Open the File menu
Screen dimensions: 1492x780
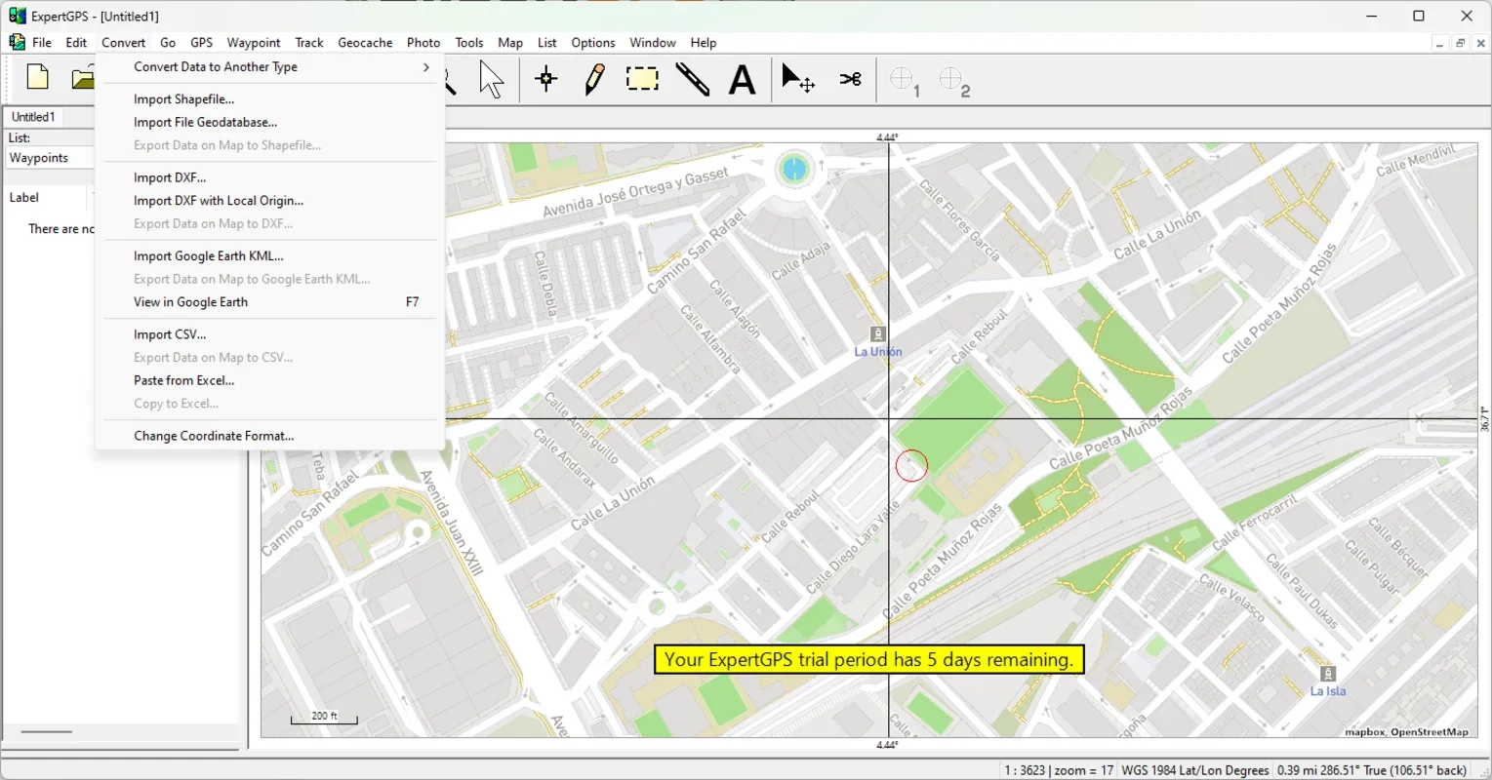tap(42, 43)
